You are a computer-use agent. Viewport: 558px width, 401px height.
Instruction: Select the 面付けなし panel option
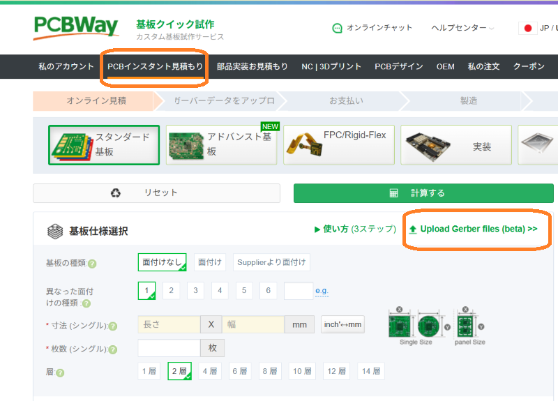pos(162,262)
